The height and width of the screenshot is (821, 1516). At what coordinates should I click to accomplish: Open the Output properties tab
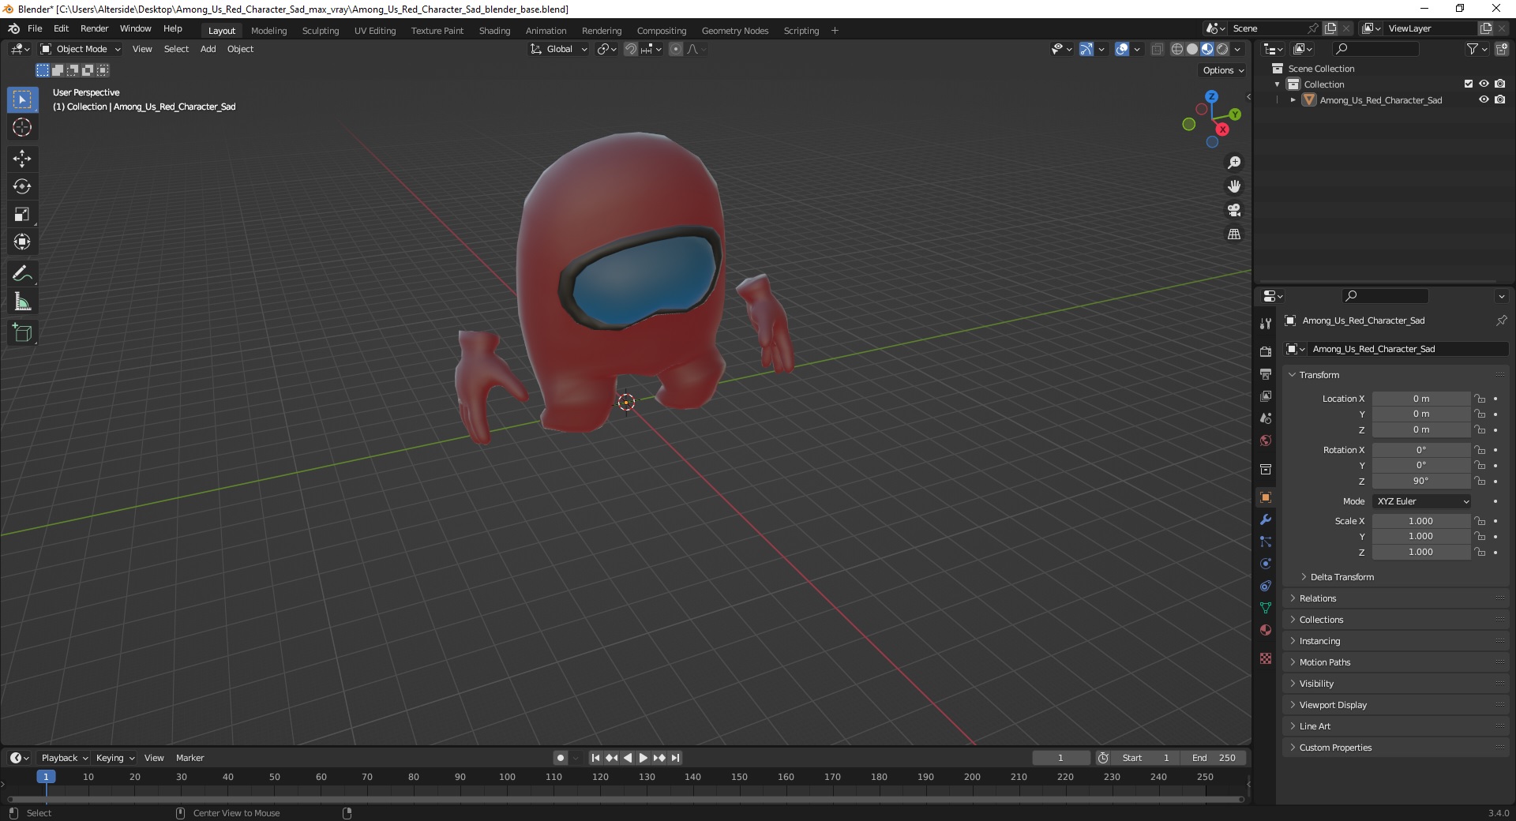click(1266, 373)
